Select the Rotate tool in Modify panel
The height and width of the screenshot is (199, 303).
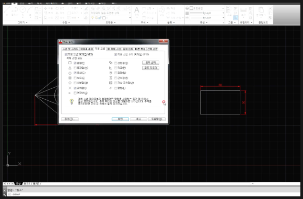coord(60,8)
